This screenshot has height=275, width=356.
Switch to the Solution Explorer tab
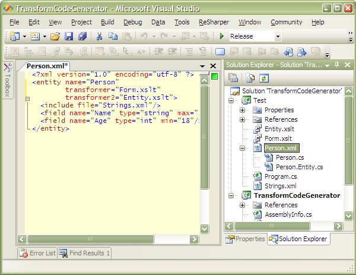[298, 239]
